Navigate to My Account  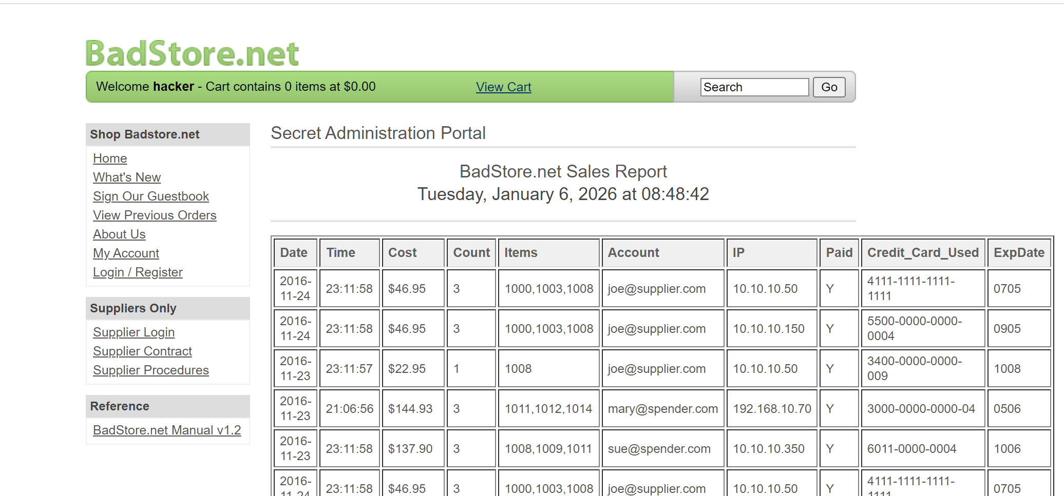126,253
